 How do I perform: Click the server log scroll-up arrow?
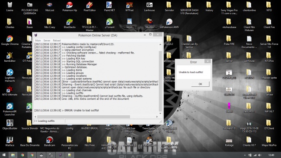pyautogui.click(x=160, y=44)
